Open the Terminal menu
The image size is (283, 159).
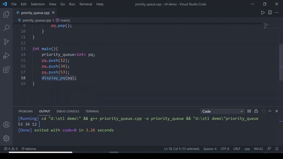point(85,4)
